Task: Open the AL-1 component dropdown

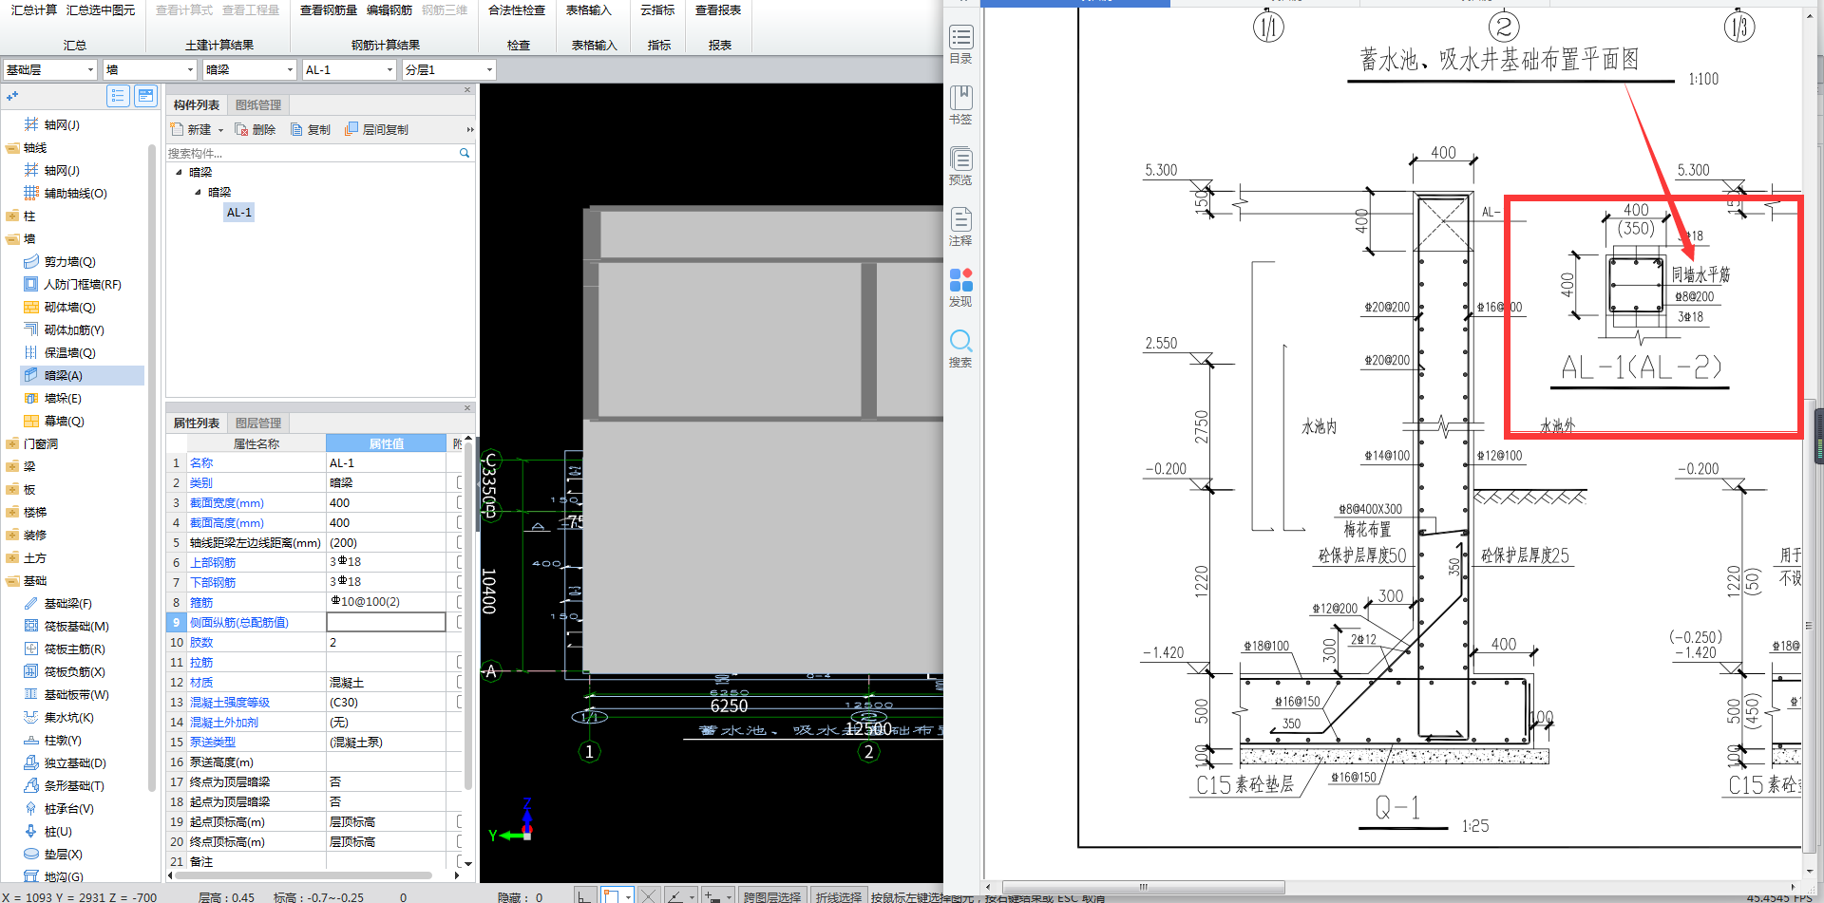Action: point(349,69)
